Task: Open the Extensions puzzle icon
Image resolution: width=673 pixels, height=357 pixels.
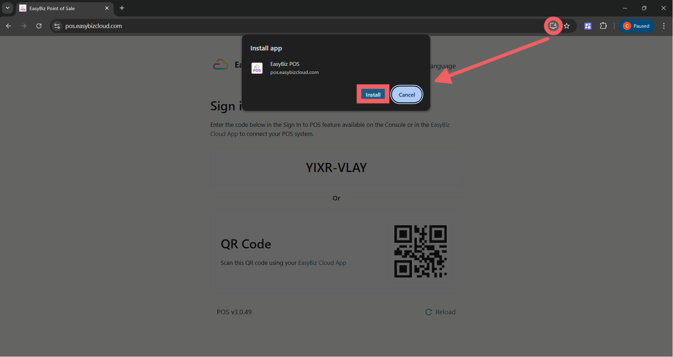Action: click(x=603, y=26)
